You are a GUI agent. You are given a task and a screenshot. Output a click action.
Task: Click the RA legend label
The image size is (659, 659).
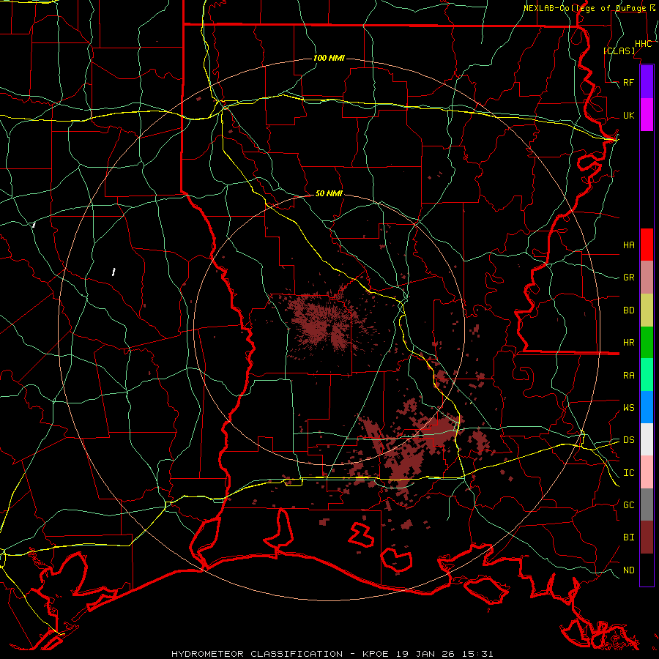click(628, 376)
